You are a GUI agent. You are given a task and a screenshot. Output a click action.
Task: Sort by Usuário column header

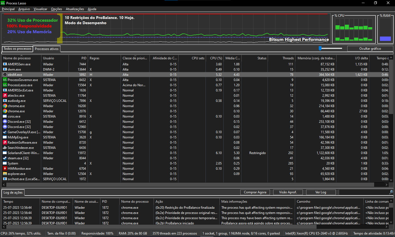pos(55,58)
